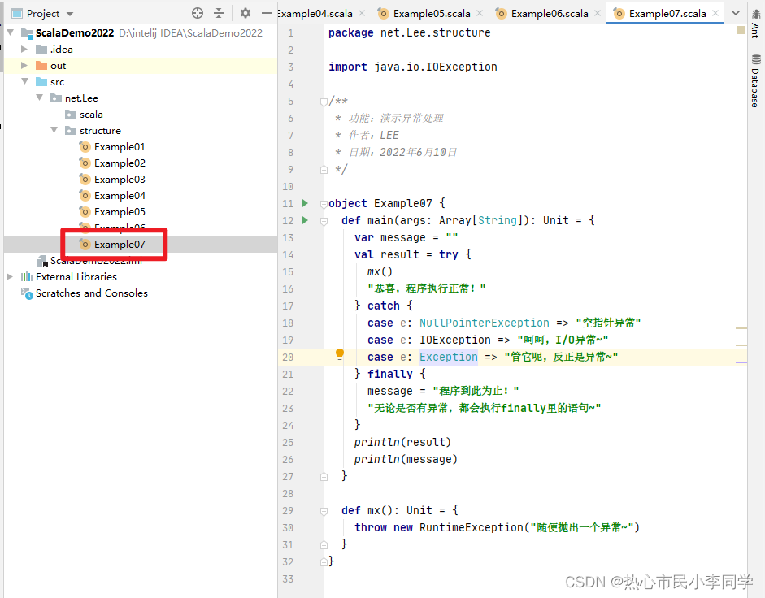Select Example03 in project tree
This screenshot has height=598, width=765.
tap(120, 179)
